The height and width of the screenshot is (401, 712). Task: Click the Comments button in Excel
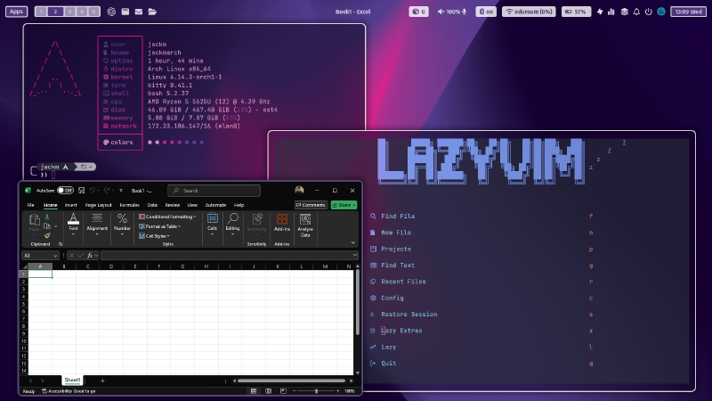(311, 205)
